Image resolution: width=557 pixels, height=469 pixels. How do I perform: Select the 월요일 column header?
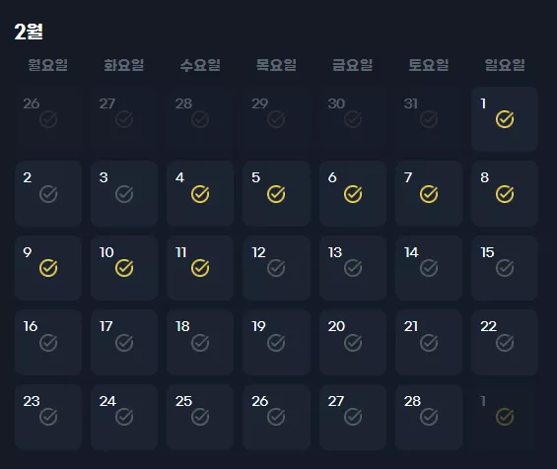[x=48, y=65]
